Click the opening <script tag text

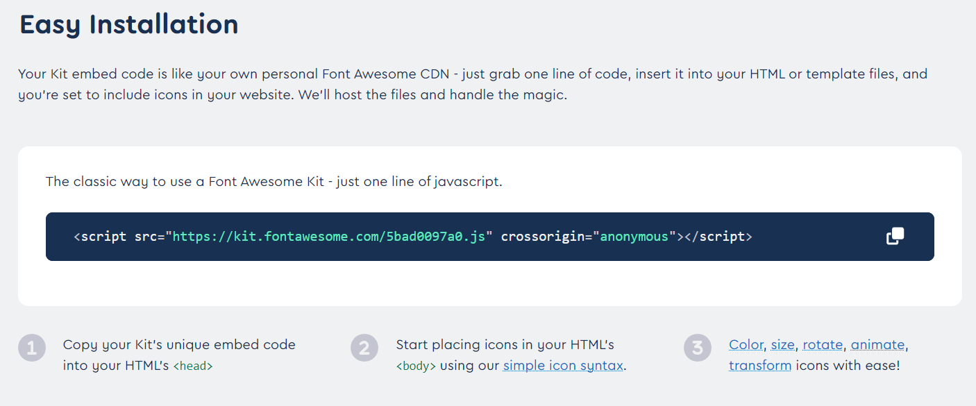tap(100, 237)
